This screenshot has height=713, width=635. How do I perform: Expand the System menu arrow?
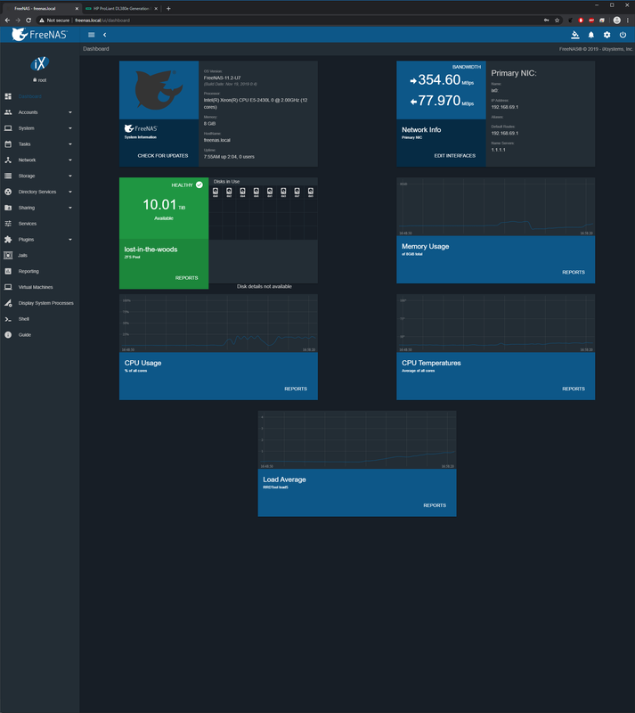(70, 128)
